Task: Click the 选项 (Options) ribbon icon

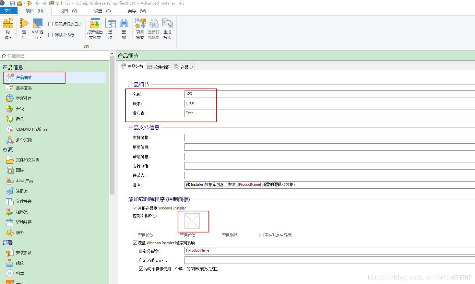Action: [110, 23]
